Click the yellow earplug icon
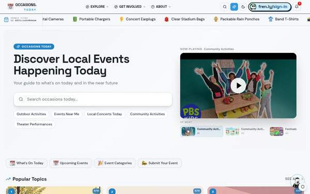310x194 pixels. click(x=121, y=19)
